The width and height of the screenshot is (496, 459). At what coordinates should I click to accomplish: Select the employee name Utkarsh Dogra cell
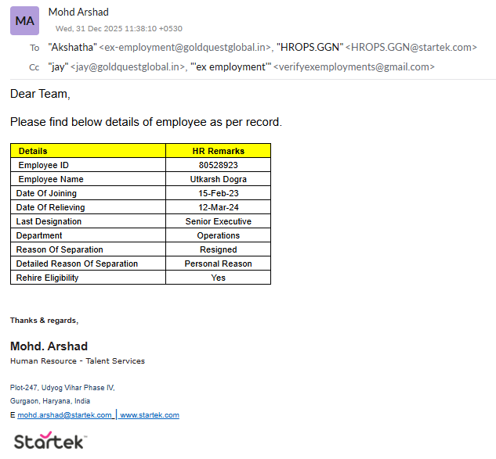(218, 179)
